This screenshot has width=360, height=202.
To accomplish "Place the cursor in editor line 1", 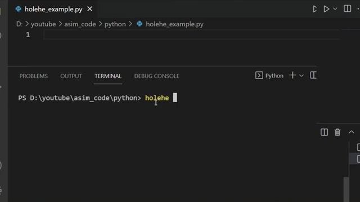I will pos(191,35).
